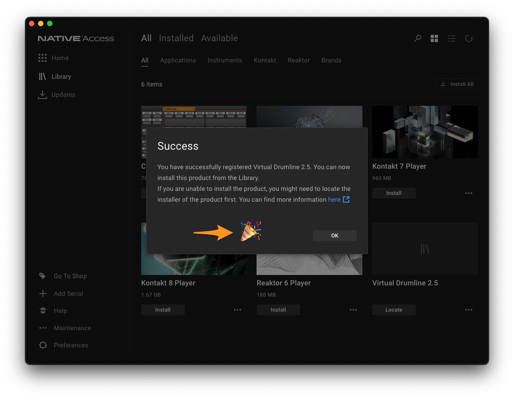514x398 pixels.
Task: Click the Updates download icon
Action: pos(42,95)
